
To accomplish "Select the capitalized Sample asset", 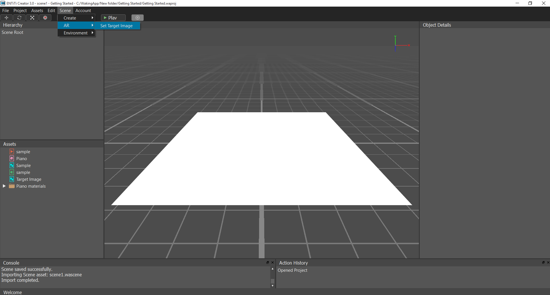I will point(24,166).
